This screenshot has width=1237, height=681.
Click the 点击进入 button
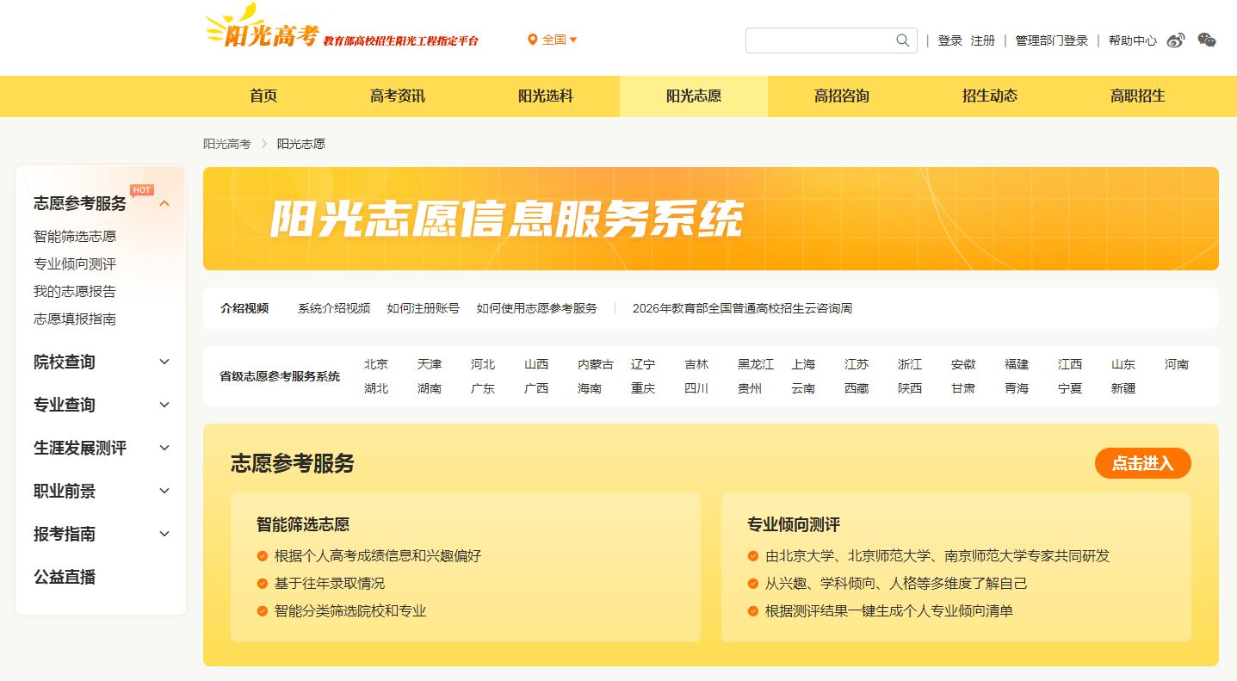pos(1143,463)
